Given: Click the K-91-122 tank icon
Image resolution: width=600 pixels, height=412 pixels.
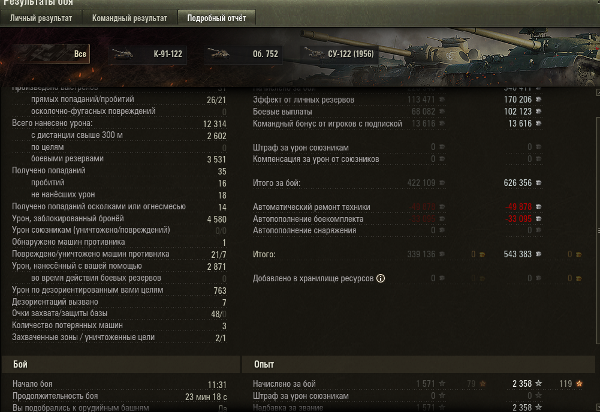Looking at the screenshot, I should tap(123, 54).
